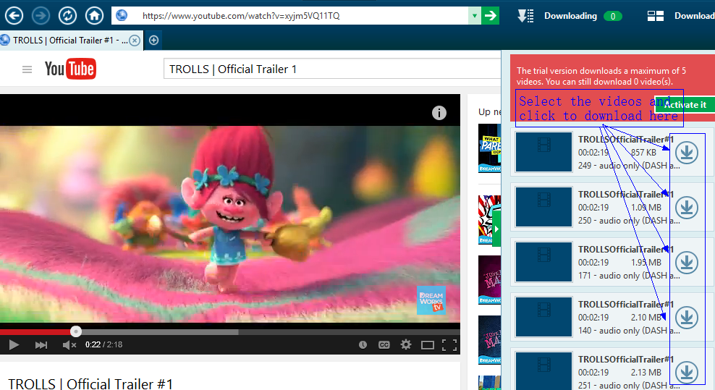The image size is (715, 390).
Task: Unmute the video volume
Action: click(x=69, y=345)
